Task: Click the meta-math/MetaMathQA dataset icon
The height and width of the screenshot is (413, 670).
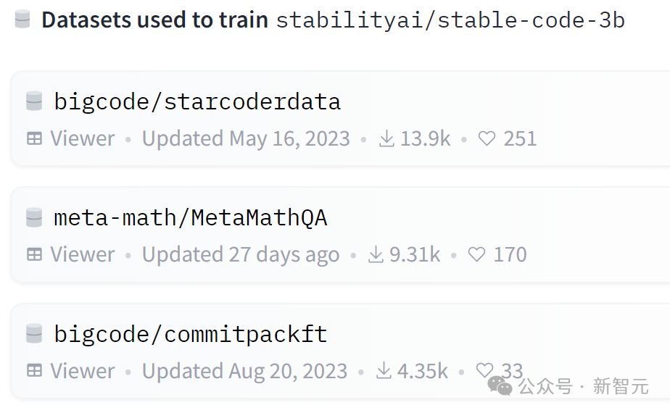Action: point(34,217)
